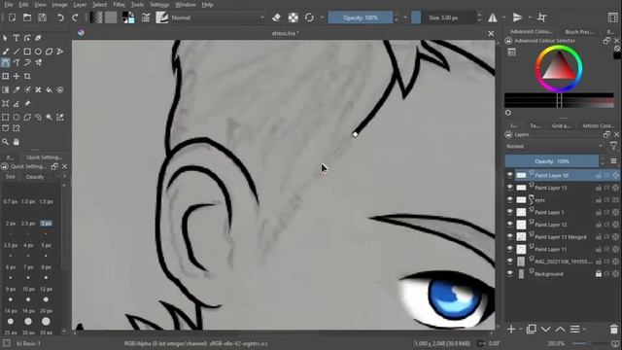The width and height of the screenshot is (622, 350).
Task: Toggle vertical mirror tool
Action: click(517, 17)
